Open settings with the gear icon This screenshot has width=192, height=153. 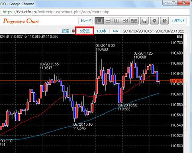[154, 21]
